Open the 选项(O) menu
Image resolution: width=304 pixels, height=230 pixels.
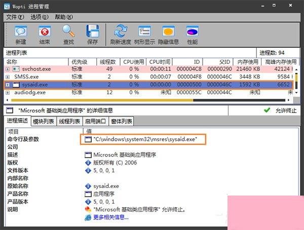pos(40,17)
